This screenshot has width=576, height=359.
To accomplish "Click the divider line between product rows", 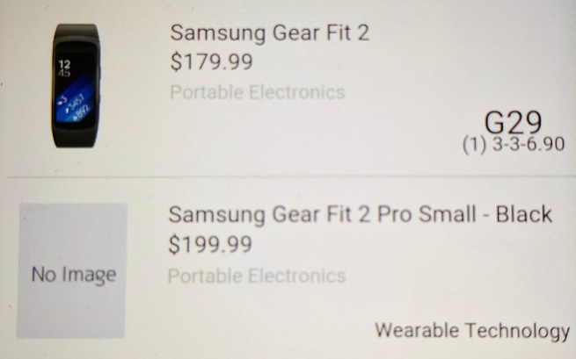I will 290,176.
